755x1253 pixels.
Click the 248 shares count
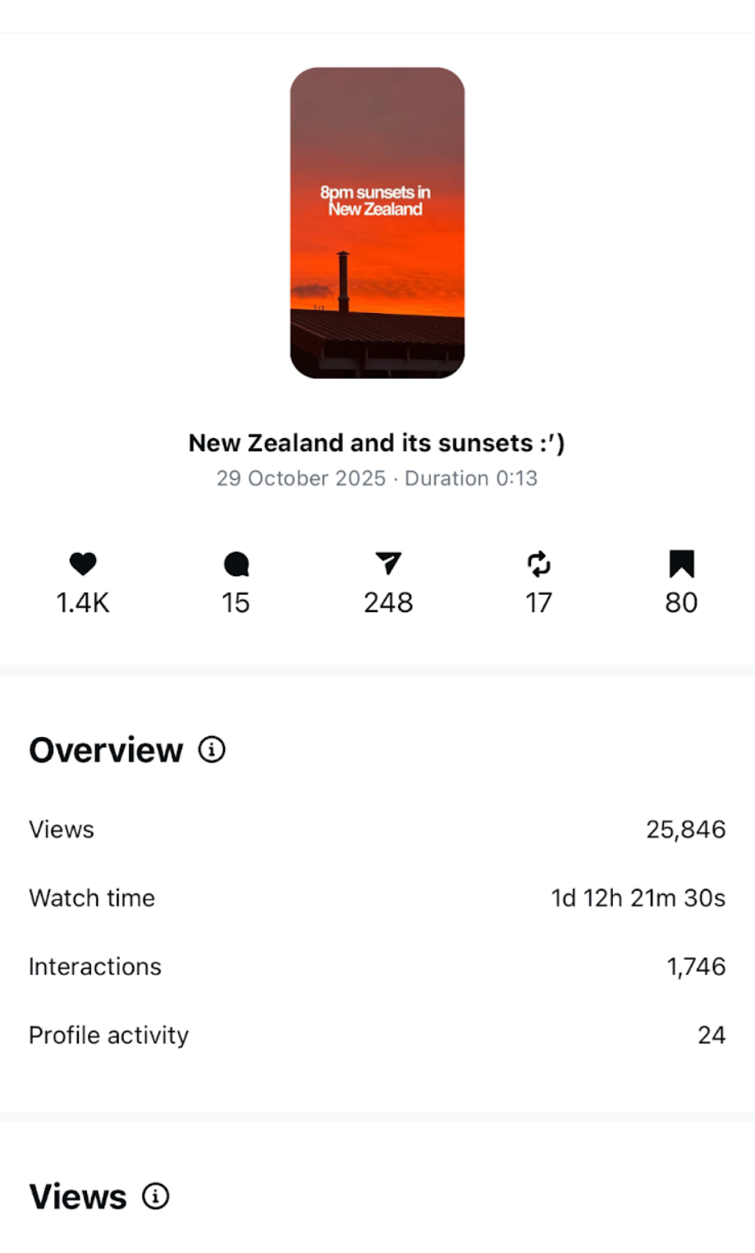tap(388, 603)
